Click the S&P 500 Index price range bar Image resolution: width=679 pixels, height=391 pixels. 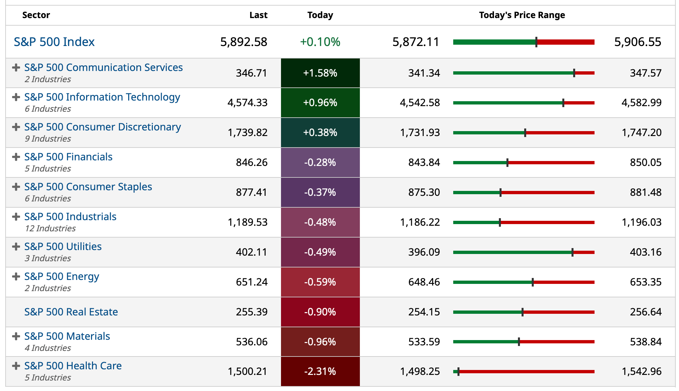524,42
